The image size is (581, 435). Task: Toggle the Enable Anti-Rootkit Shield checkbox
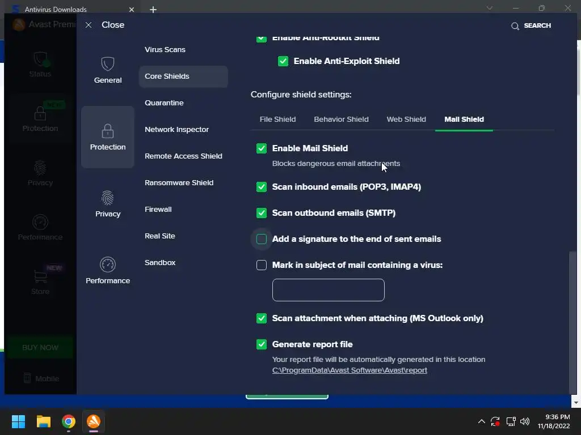tap(262, 38)
